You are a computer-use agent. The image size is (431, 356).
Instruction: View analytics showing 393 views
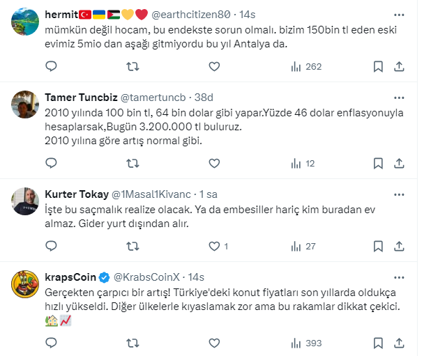pos(305,343)
